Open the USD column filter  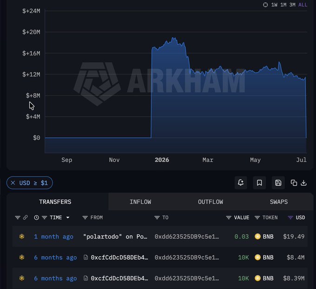click(x=290, y=217)
